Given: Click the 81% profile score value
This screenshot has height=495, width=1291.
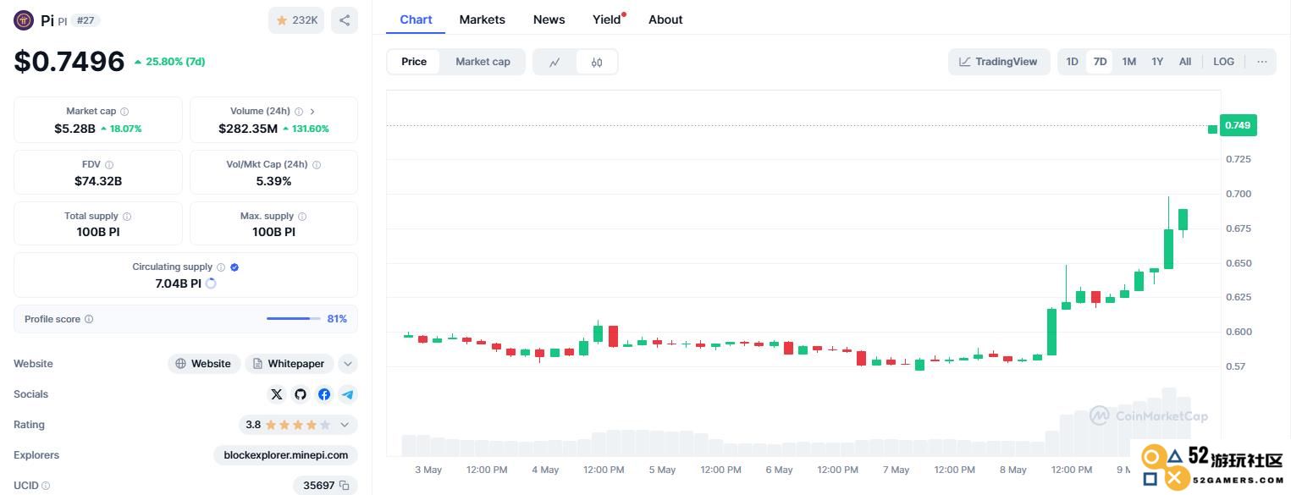Looking at the screenshot, I should tap(337, 319).
